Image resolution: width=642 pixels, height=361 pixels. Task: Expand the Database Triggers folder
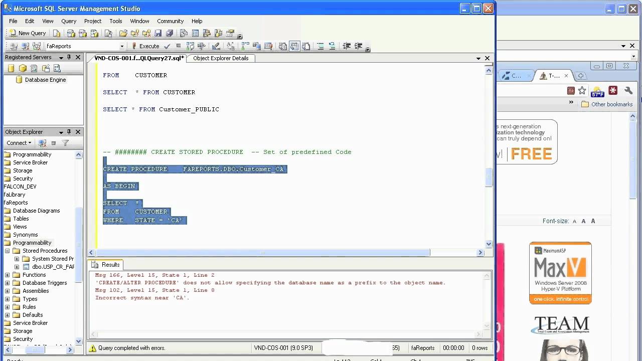coord(7,283)
